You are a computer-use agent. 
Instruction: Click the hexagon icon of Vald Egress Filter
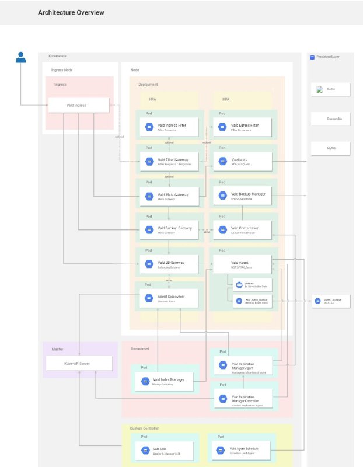(x=222, y=127)
